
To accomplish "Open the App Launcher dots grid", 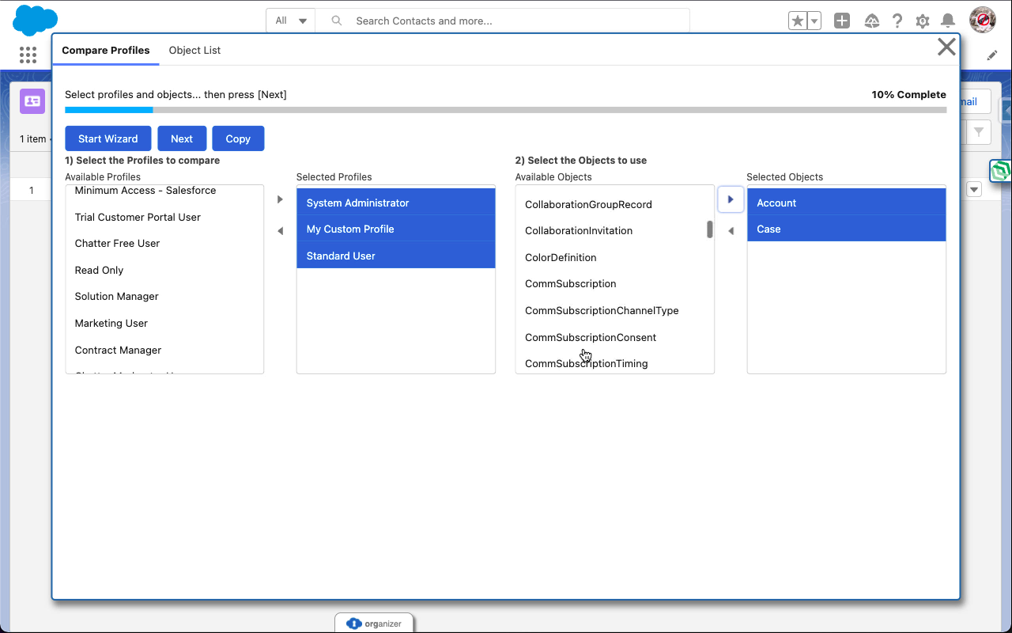I will pyautogui.click(x=28, y=55).
